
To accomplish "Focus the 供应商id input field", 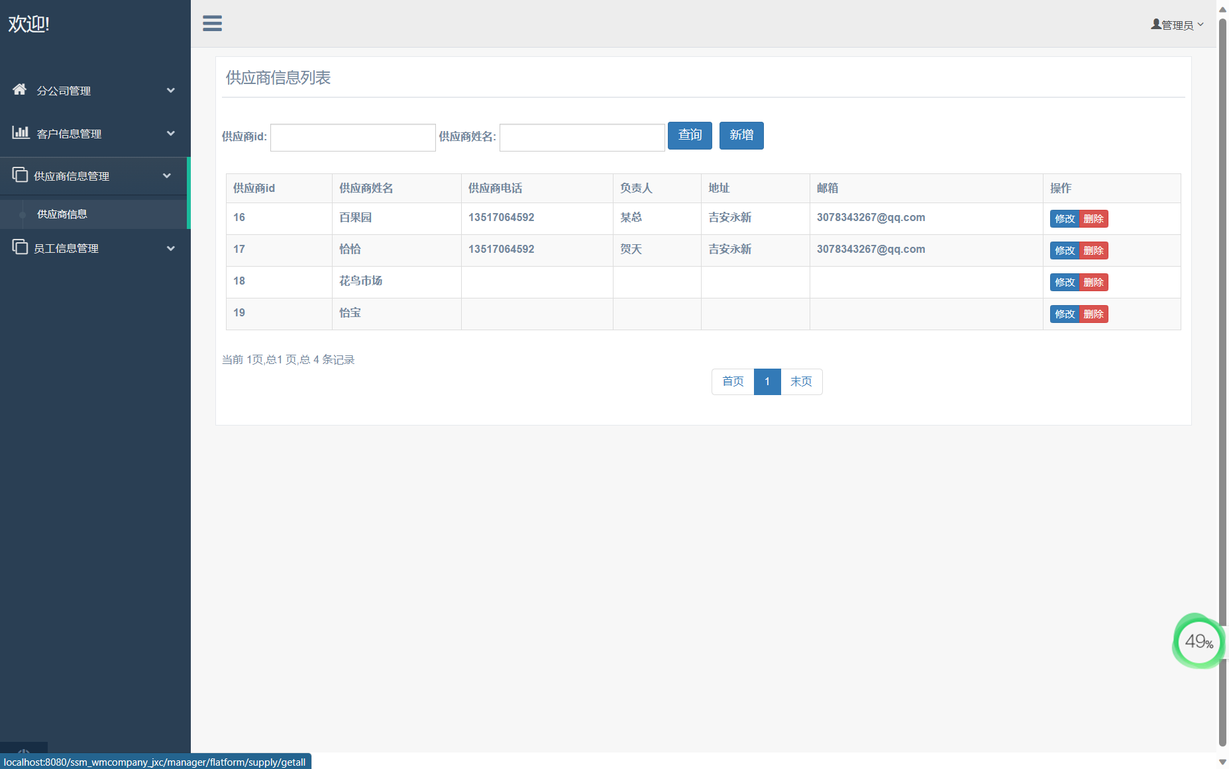I will coord(352,138).
